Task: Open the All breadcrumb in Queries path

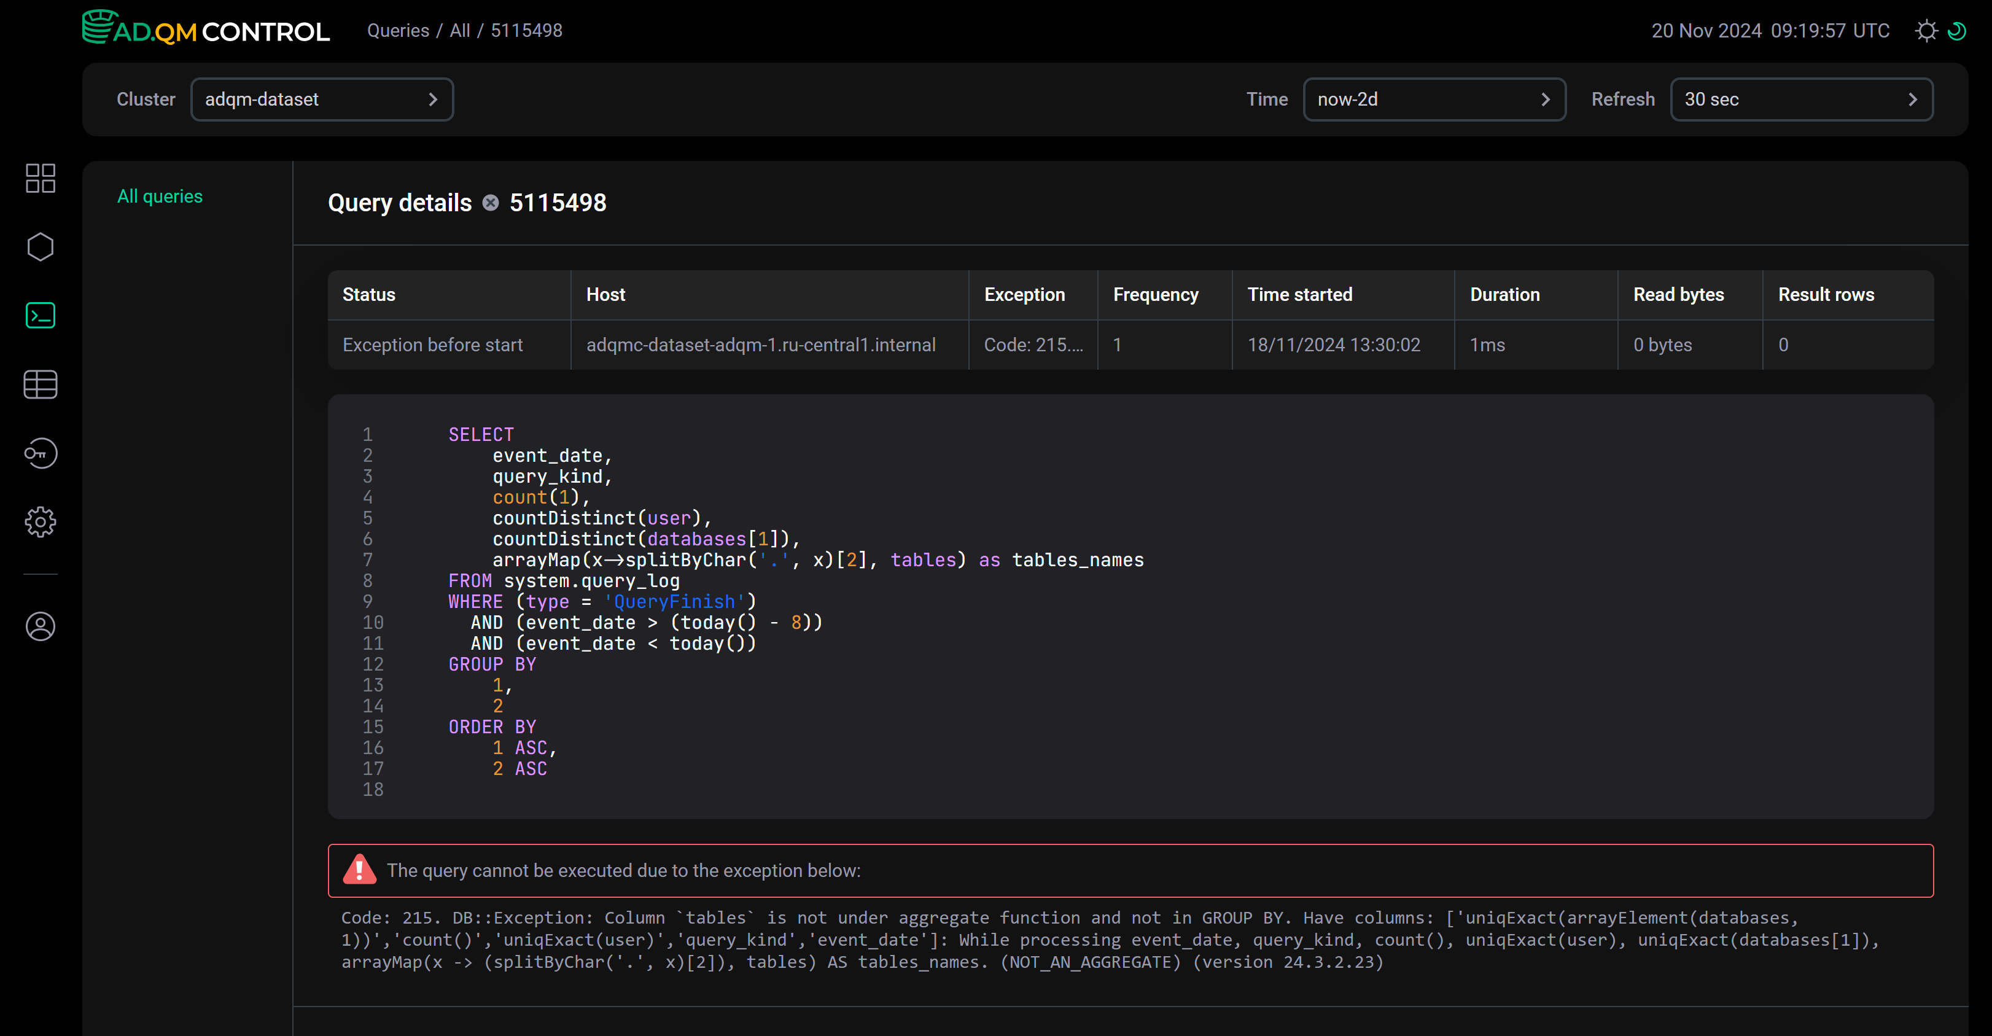Action: [x=459, y=30]
